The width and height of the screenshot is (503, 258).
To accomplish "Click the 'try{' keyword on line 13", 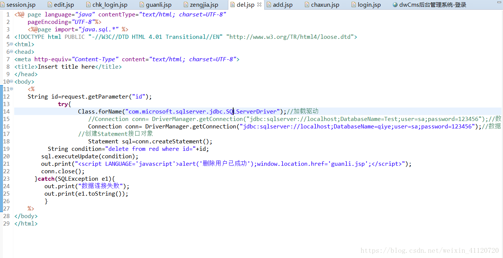I will [64, 104].
